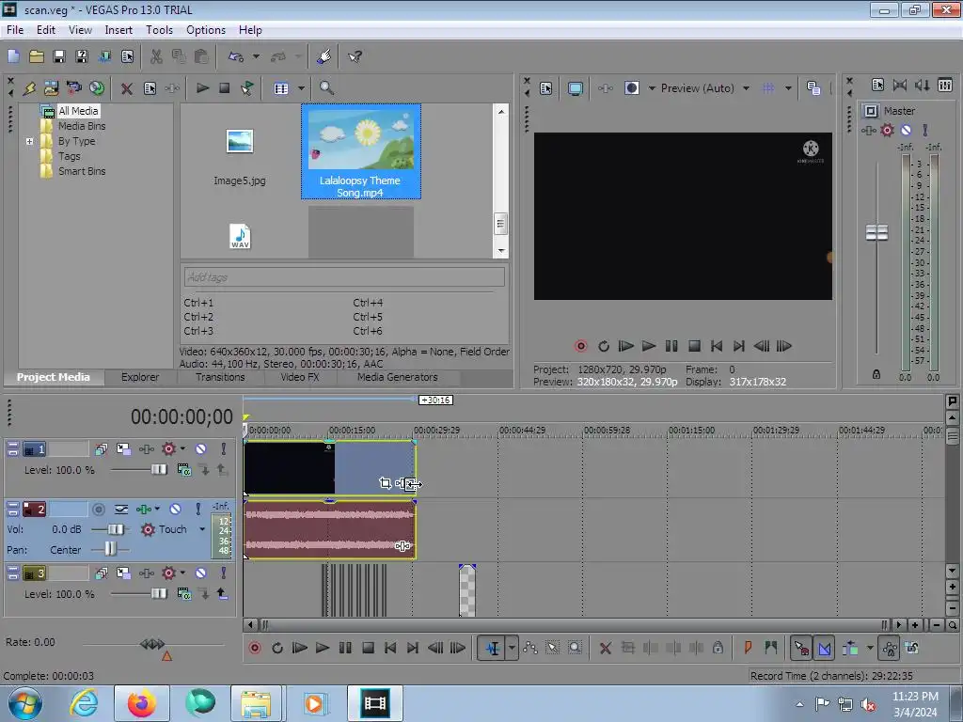963x722 pixels.
Task: Open Track FX gear on track 1
Action: tap(168, 448)
